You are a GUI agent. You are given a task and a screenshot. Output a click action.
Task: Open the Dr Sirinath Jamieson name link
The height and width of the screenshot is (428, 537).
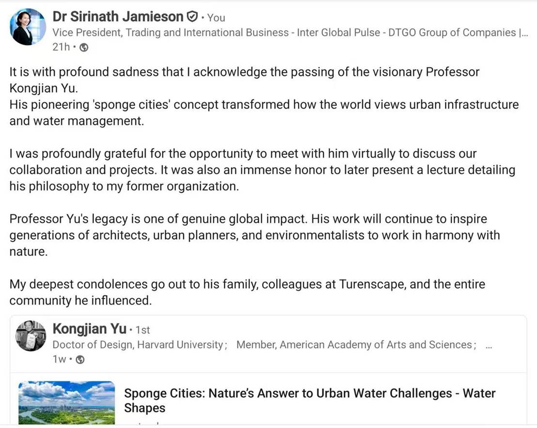(118, 17)
